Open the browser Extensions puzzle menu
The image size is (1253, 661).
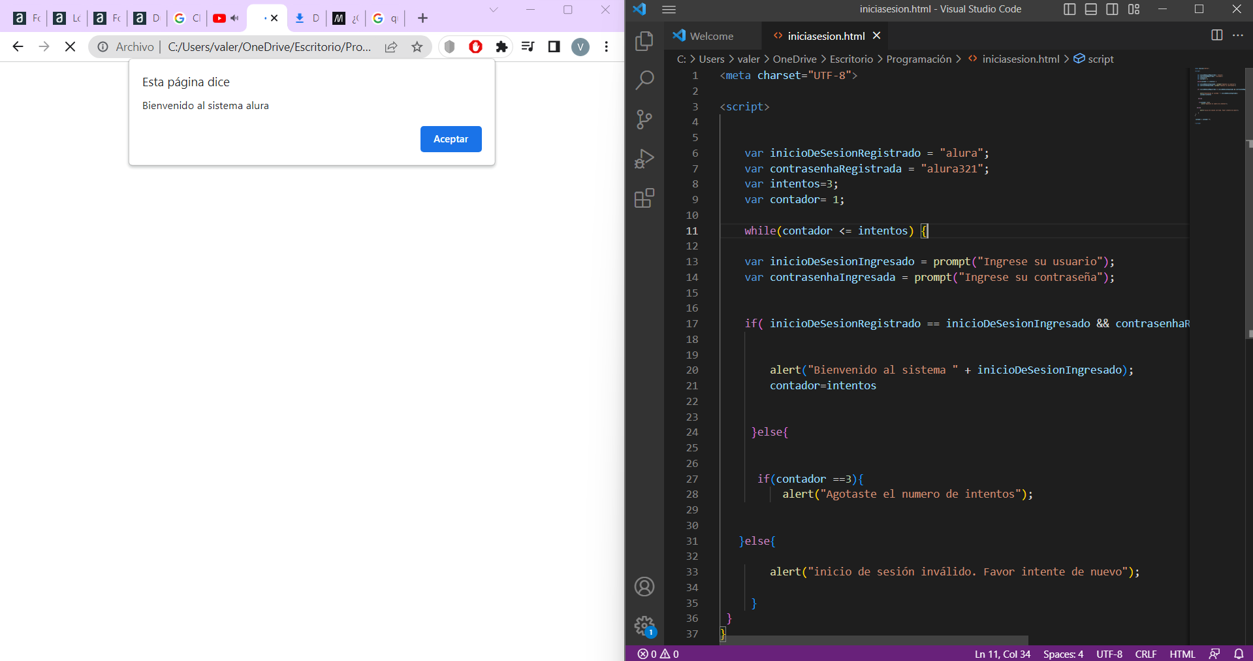(x=501, y=46)
